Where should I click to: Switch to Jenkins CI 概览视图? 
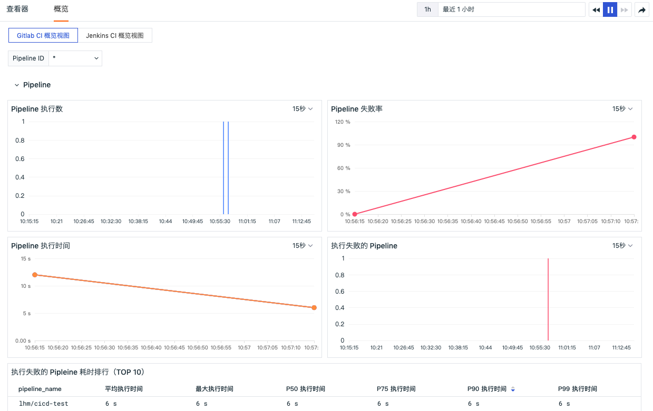(x=115, y=35)
